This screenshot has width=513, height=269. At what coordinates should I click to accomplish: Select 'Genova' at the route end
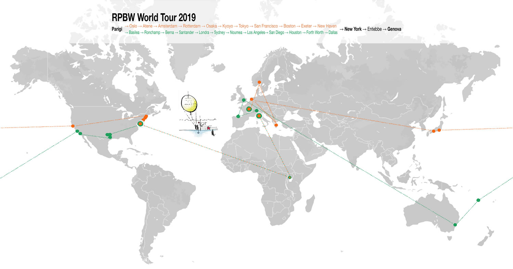(x=394, y=29)
